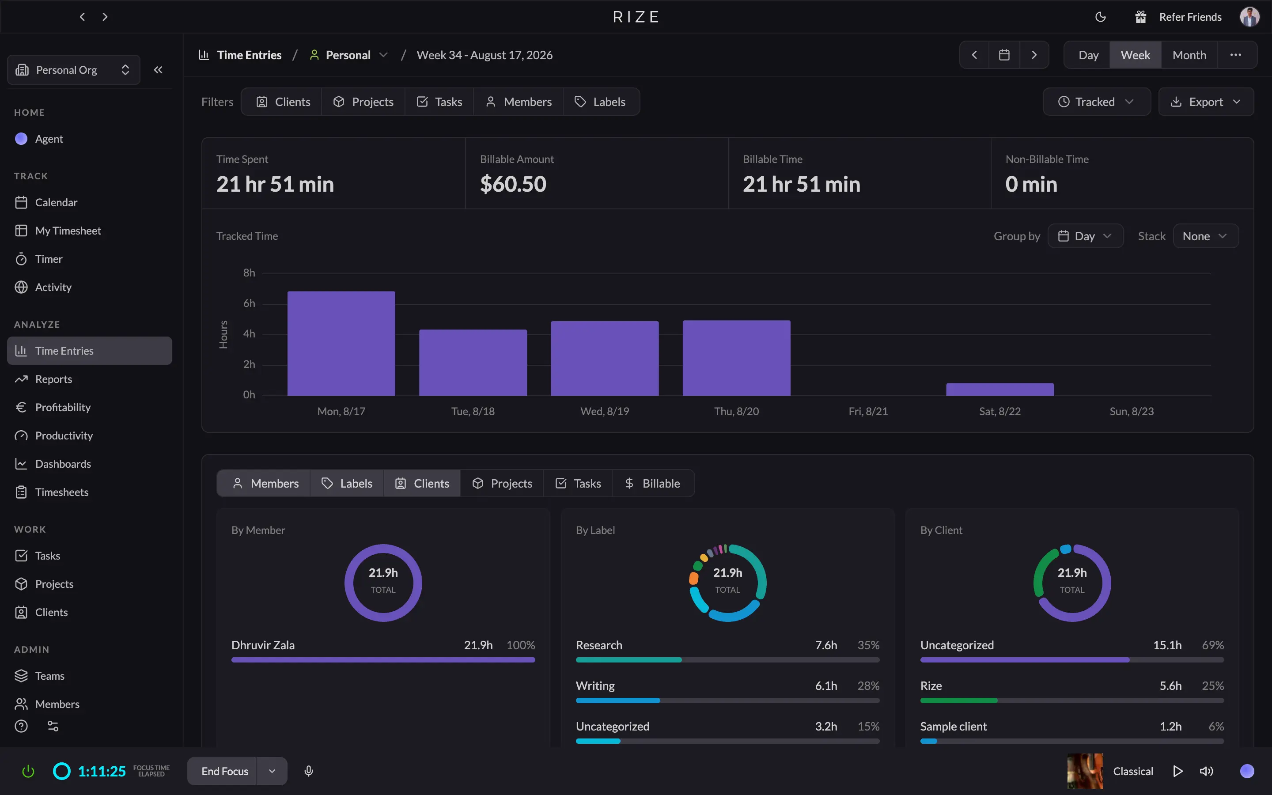This screenshot has height=795, width=1272.
Task: Switch to Month view tab
Action: [x=1189, y=55]
